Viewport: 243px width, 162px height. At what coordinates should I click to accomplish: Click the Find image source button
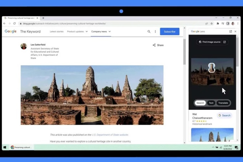coord(212,42)
